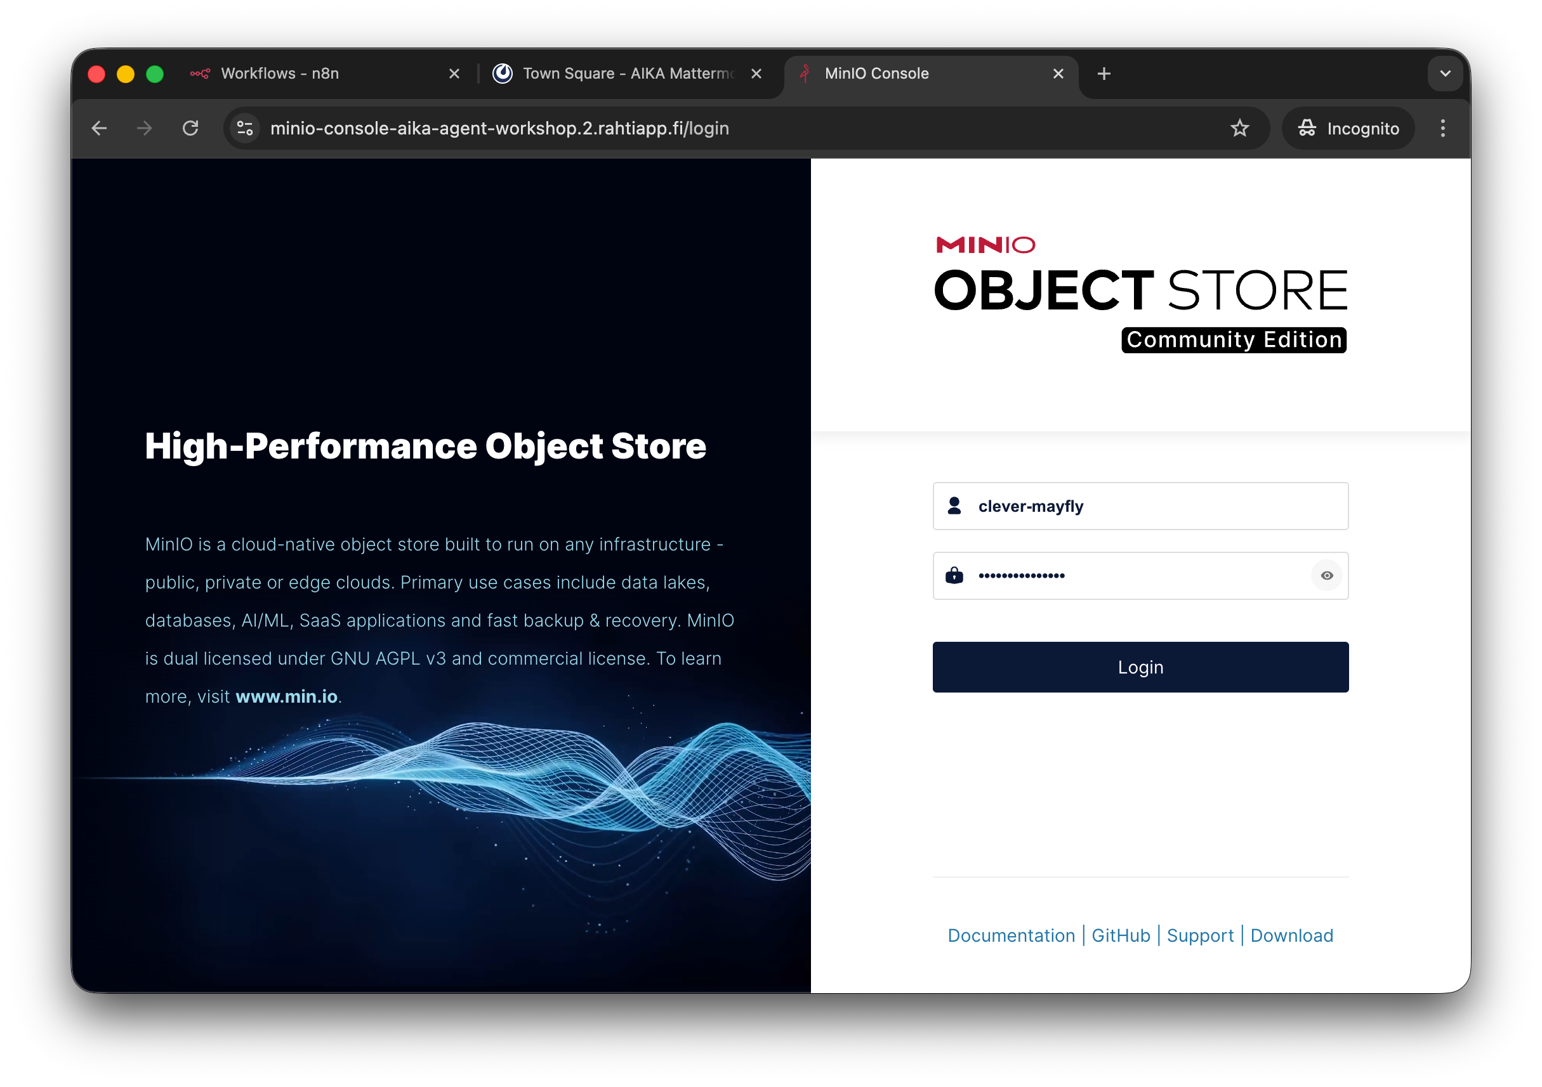Click the Incognito indicator button

coord(1348,128)
